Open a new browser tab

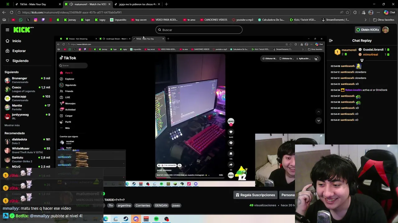(166, 4)
